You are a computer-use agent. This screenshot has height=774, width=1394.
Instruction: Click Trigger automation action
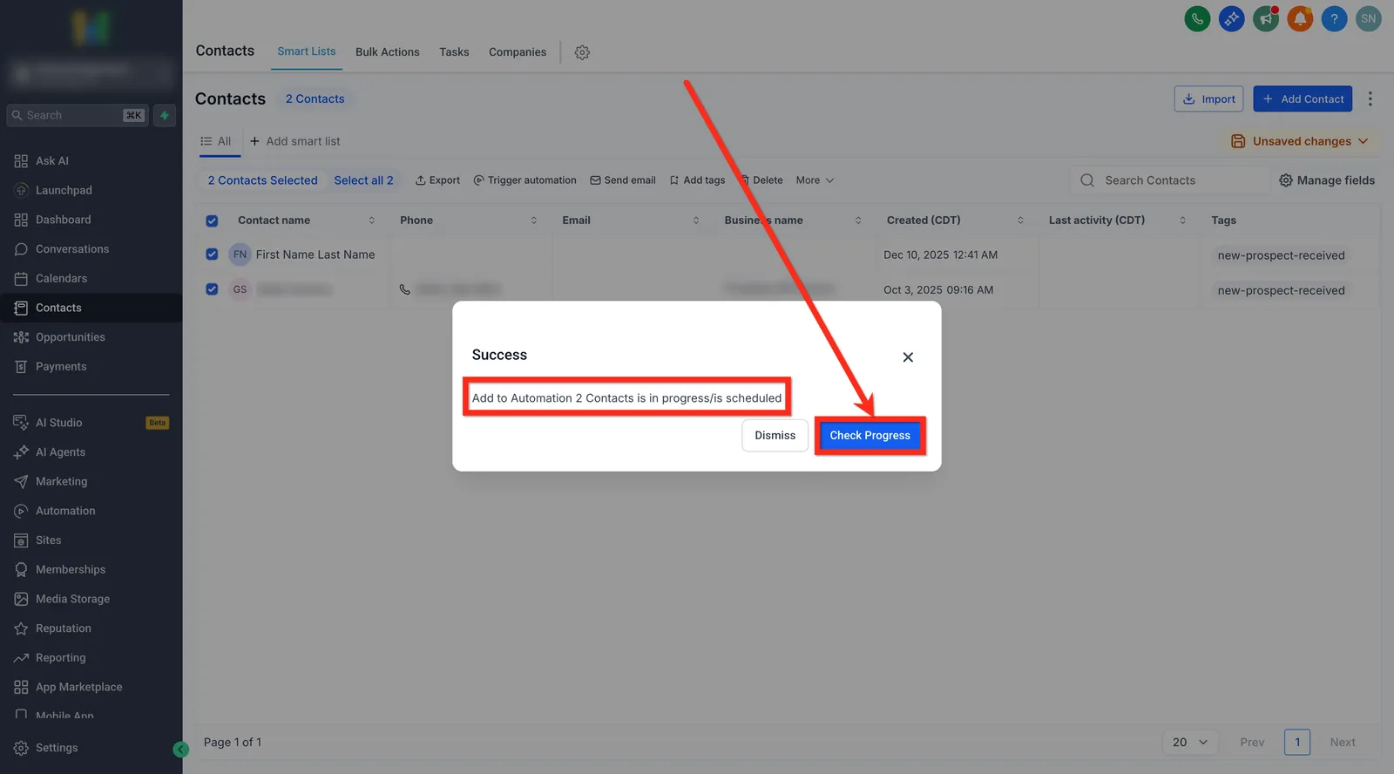click(x=524, y=180)
